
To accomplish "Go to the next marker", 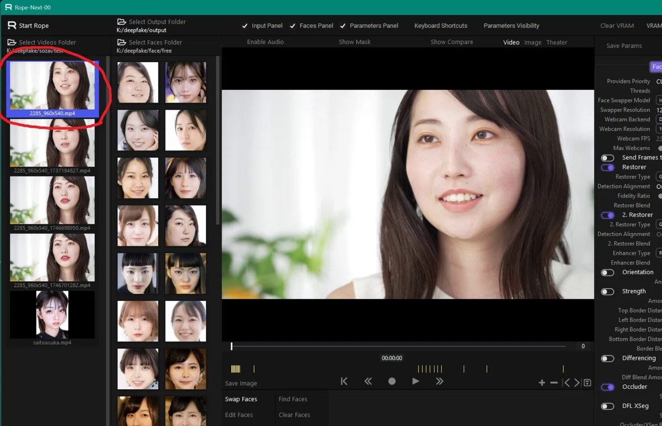I will coord(576,383).
